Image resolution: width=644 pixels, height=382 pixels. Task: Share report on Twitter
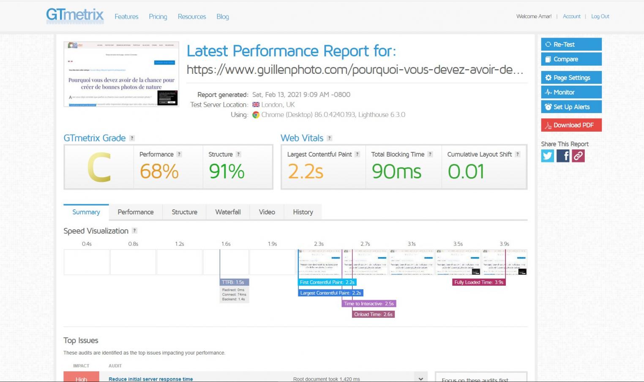point(548,156)
